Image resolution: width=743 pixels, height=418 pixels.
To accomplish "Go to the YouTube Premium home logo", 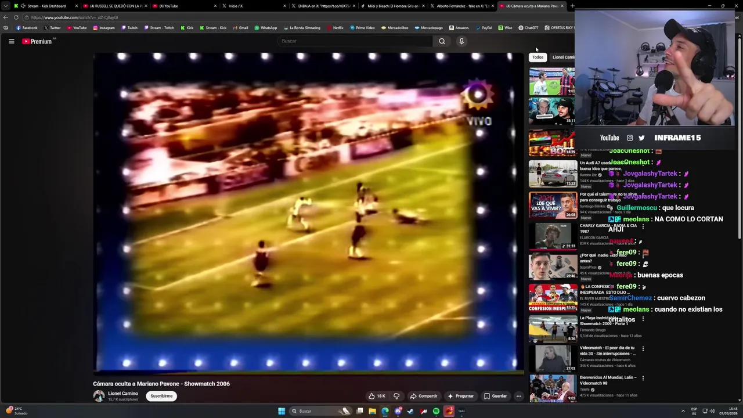I will [37, 41].
